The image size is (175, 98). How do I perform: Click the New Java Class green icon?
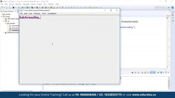click(46, 7)
